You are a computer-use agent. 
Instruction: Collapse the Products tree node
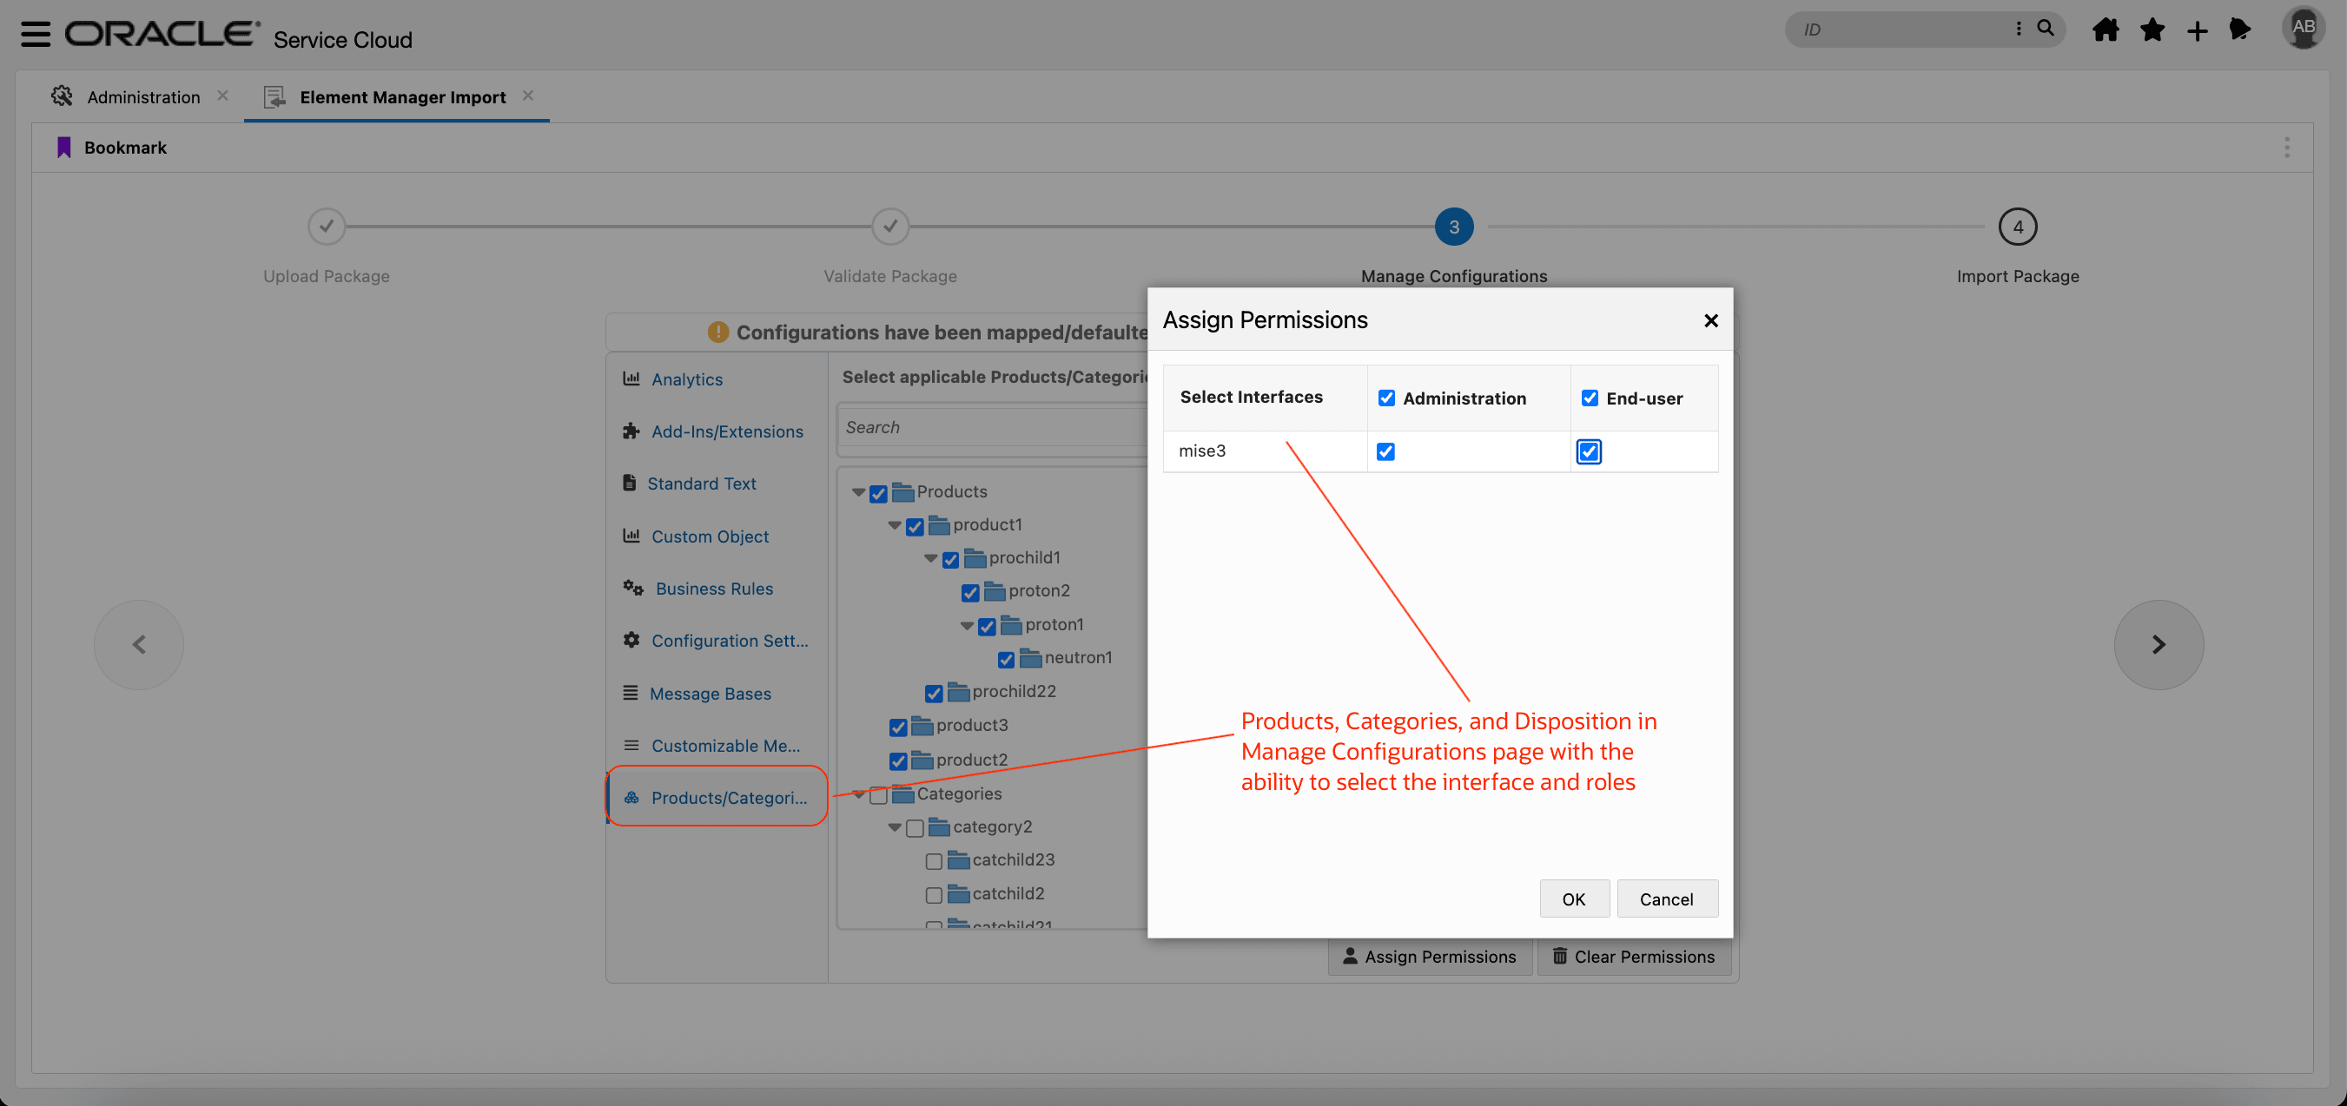point(858,491)
